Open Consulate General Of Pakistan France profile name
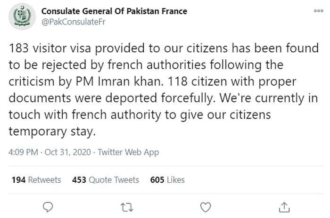The image size is (330, 218). pyautogui.click(x=114, y=11)
